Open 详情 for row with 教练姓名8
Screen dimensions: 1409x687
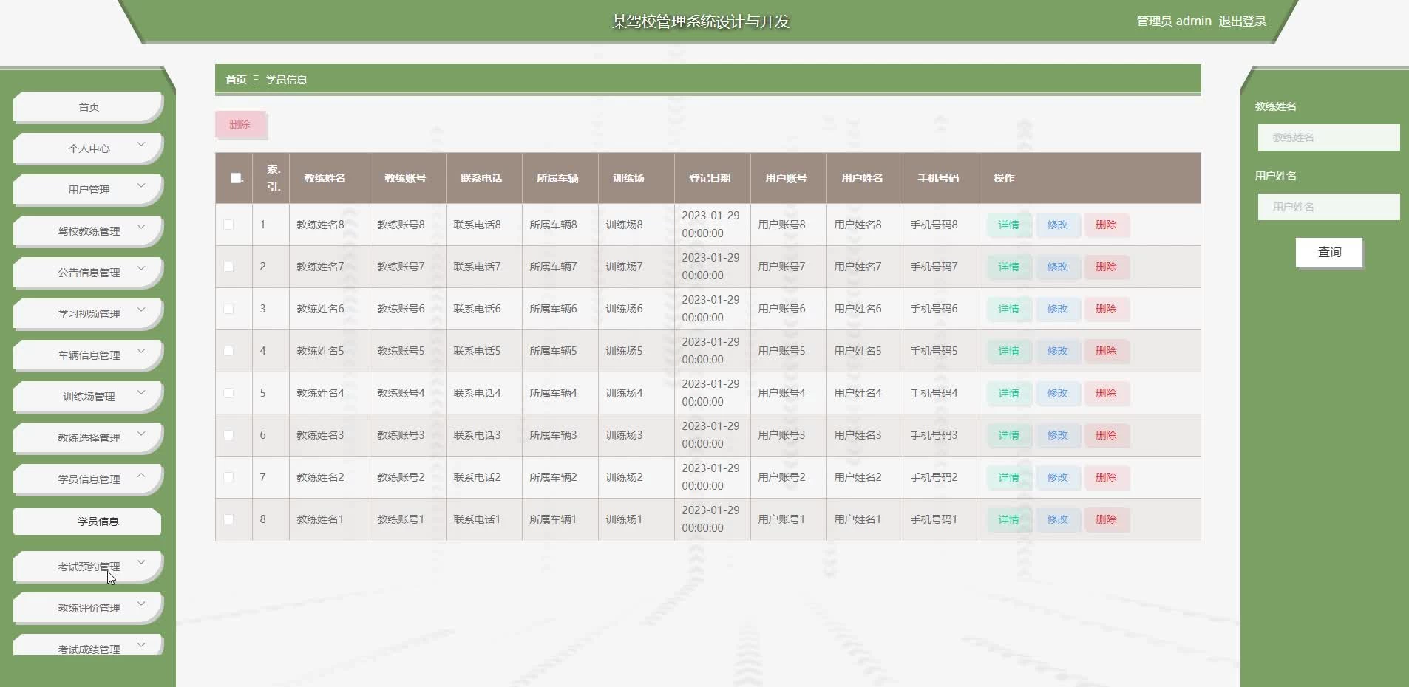tap(1008, 225)
